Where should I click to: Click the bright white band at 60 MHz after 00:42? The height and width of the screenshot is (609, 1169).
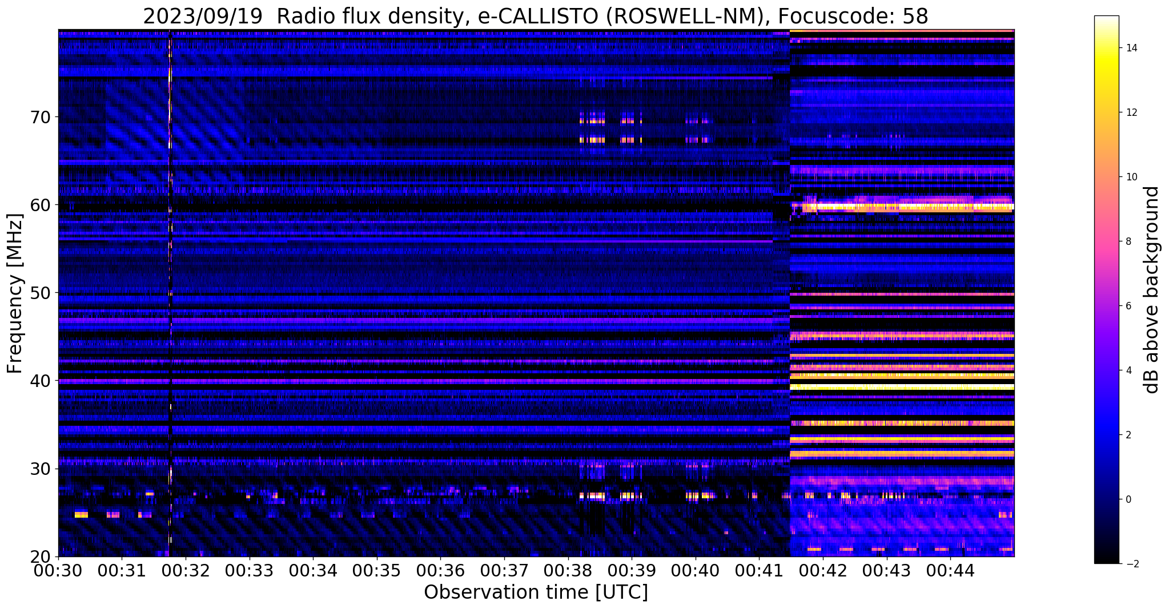[x=908, y=207]
